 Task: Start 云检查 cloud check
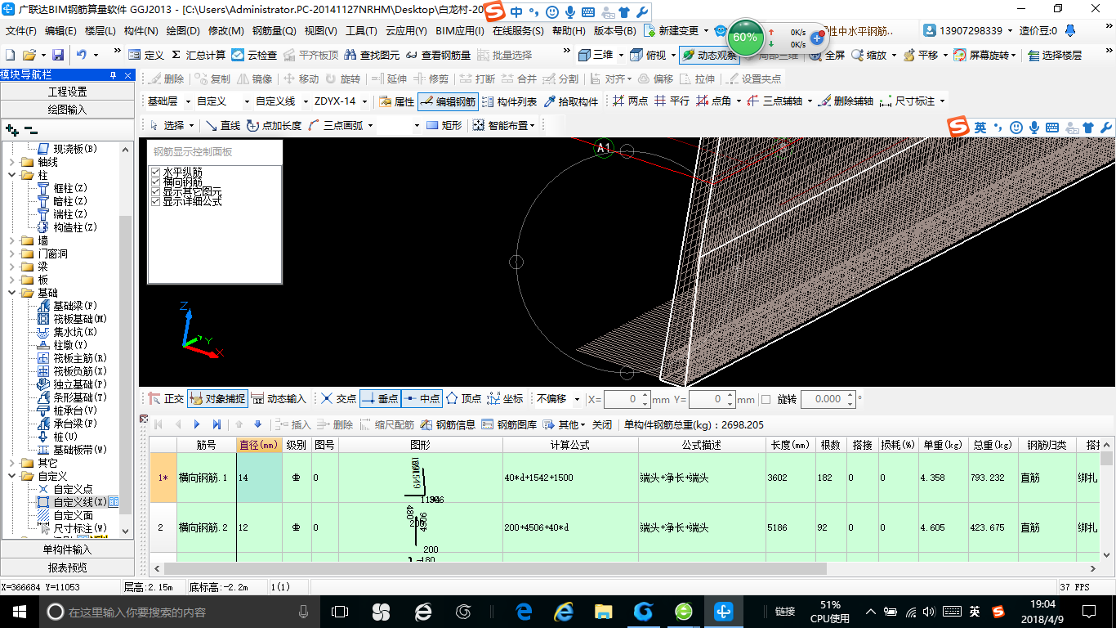(x=254, y=55)
